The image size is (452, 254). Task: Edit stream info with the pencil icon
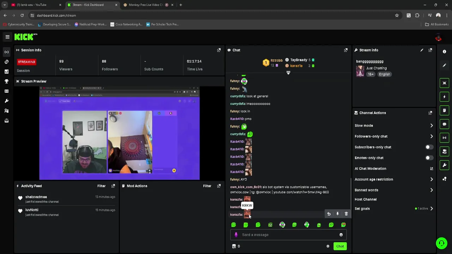point(422,50)
